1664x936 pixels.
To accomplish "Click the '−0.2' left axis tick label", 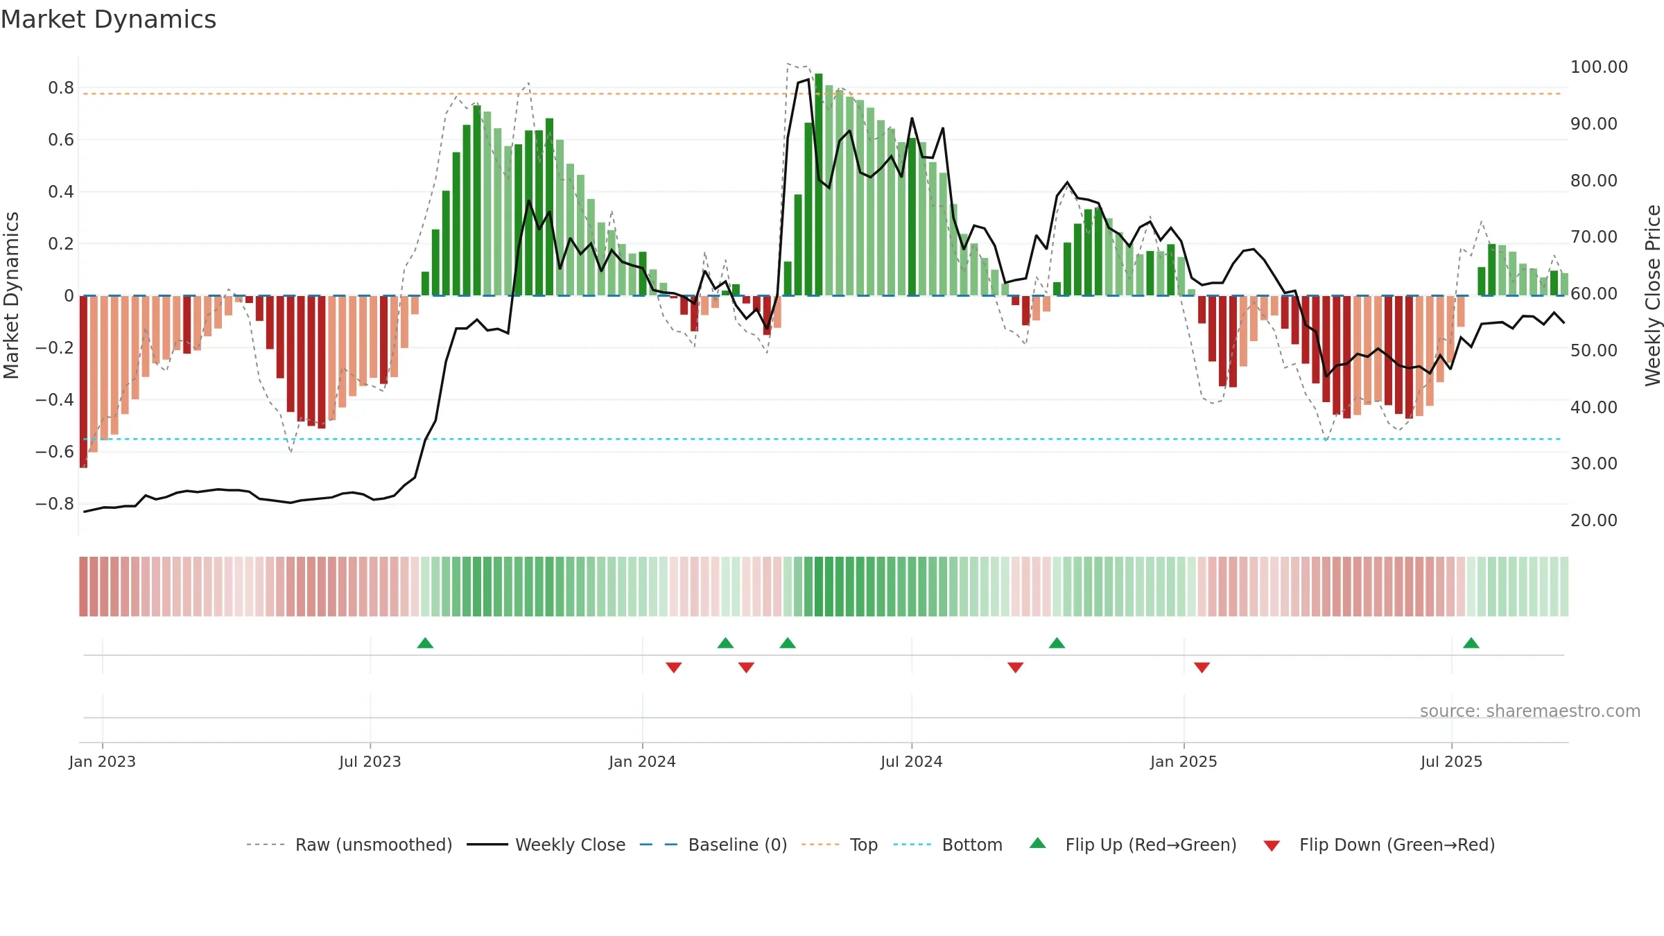I will [55, 348].
